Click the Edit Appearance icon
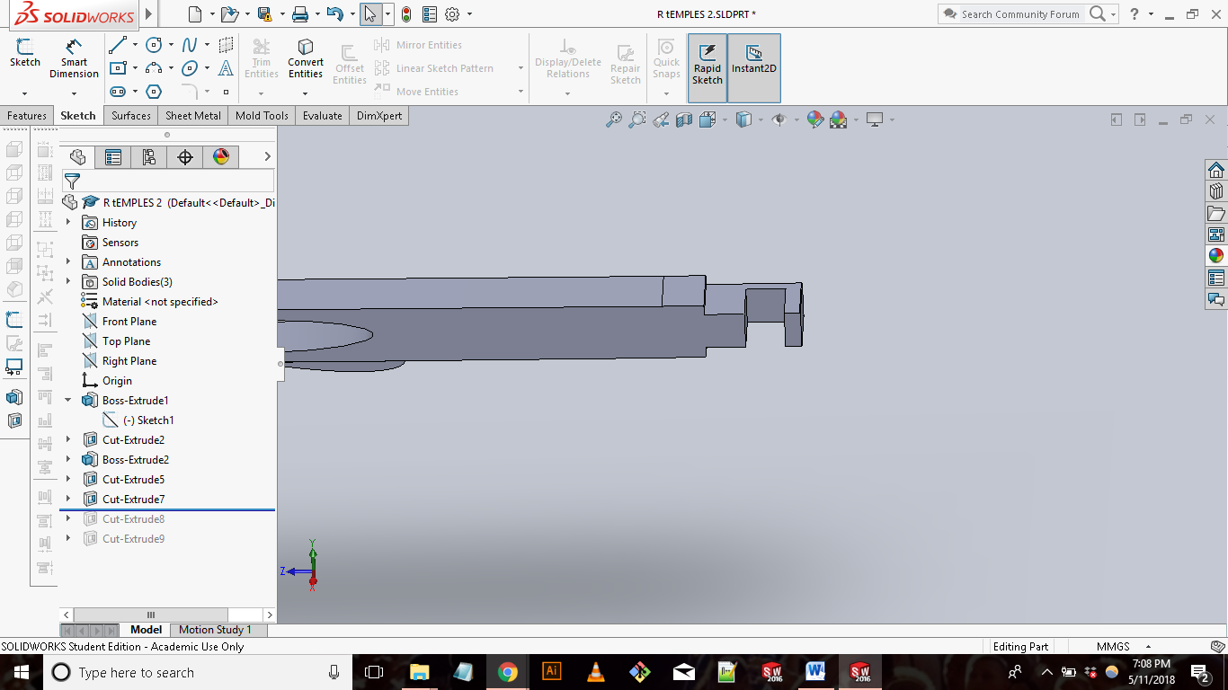This screenshot has width=1228, height=690. click(x=814, y=119)
